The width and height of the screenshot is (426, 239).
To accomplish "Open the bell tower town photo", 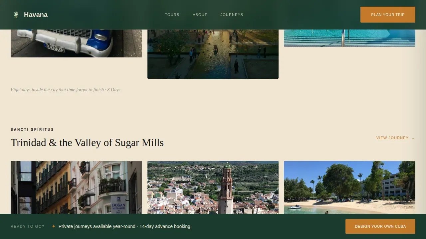I will point(213,188).
